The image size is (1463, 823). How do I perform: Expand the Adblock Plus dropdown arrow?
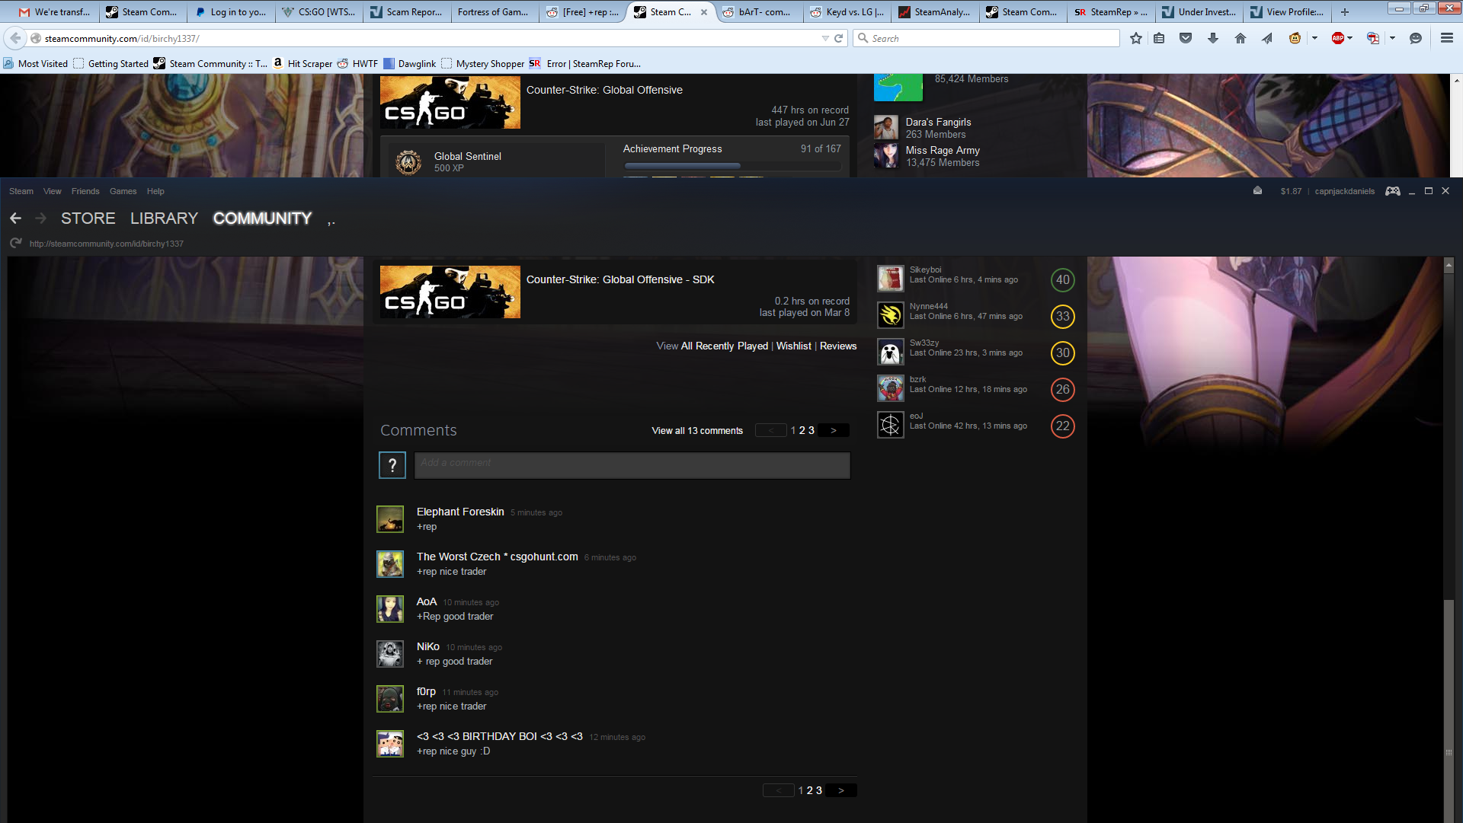tap(1350, 38)
